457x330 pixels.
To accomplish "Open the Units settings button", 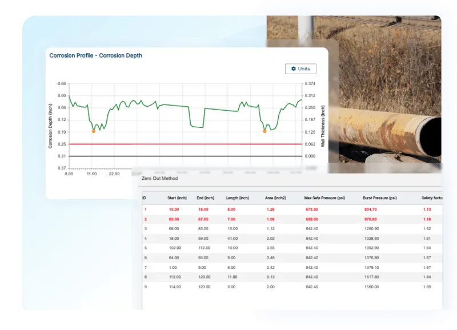I will coord(300,69).
